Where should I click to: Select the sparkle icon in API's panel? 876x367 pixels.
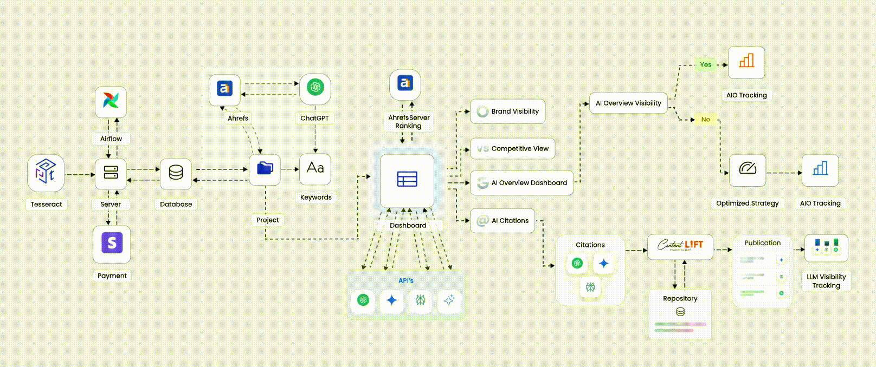tap(449, 300)
